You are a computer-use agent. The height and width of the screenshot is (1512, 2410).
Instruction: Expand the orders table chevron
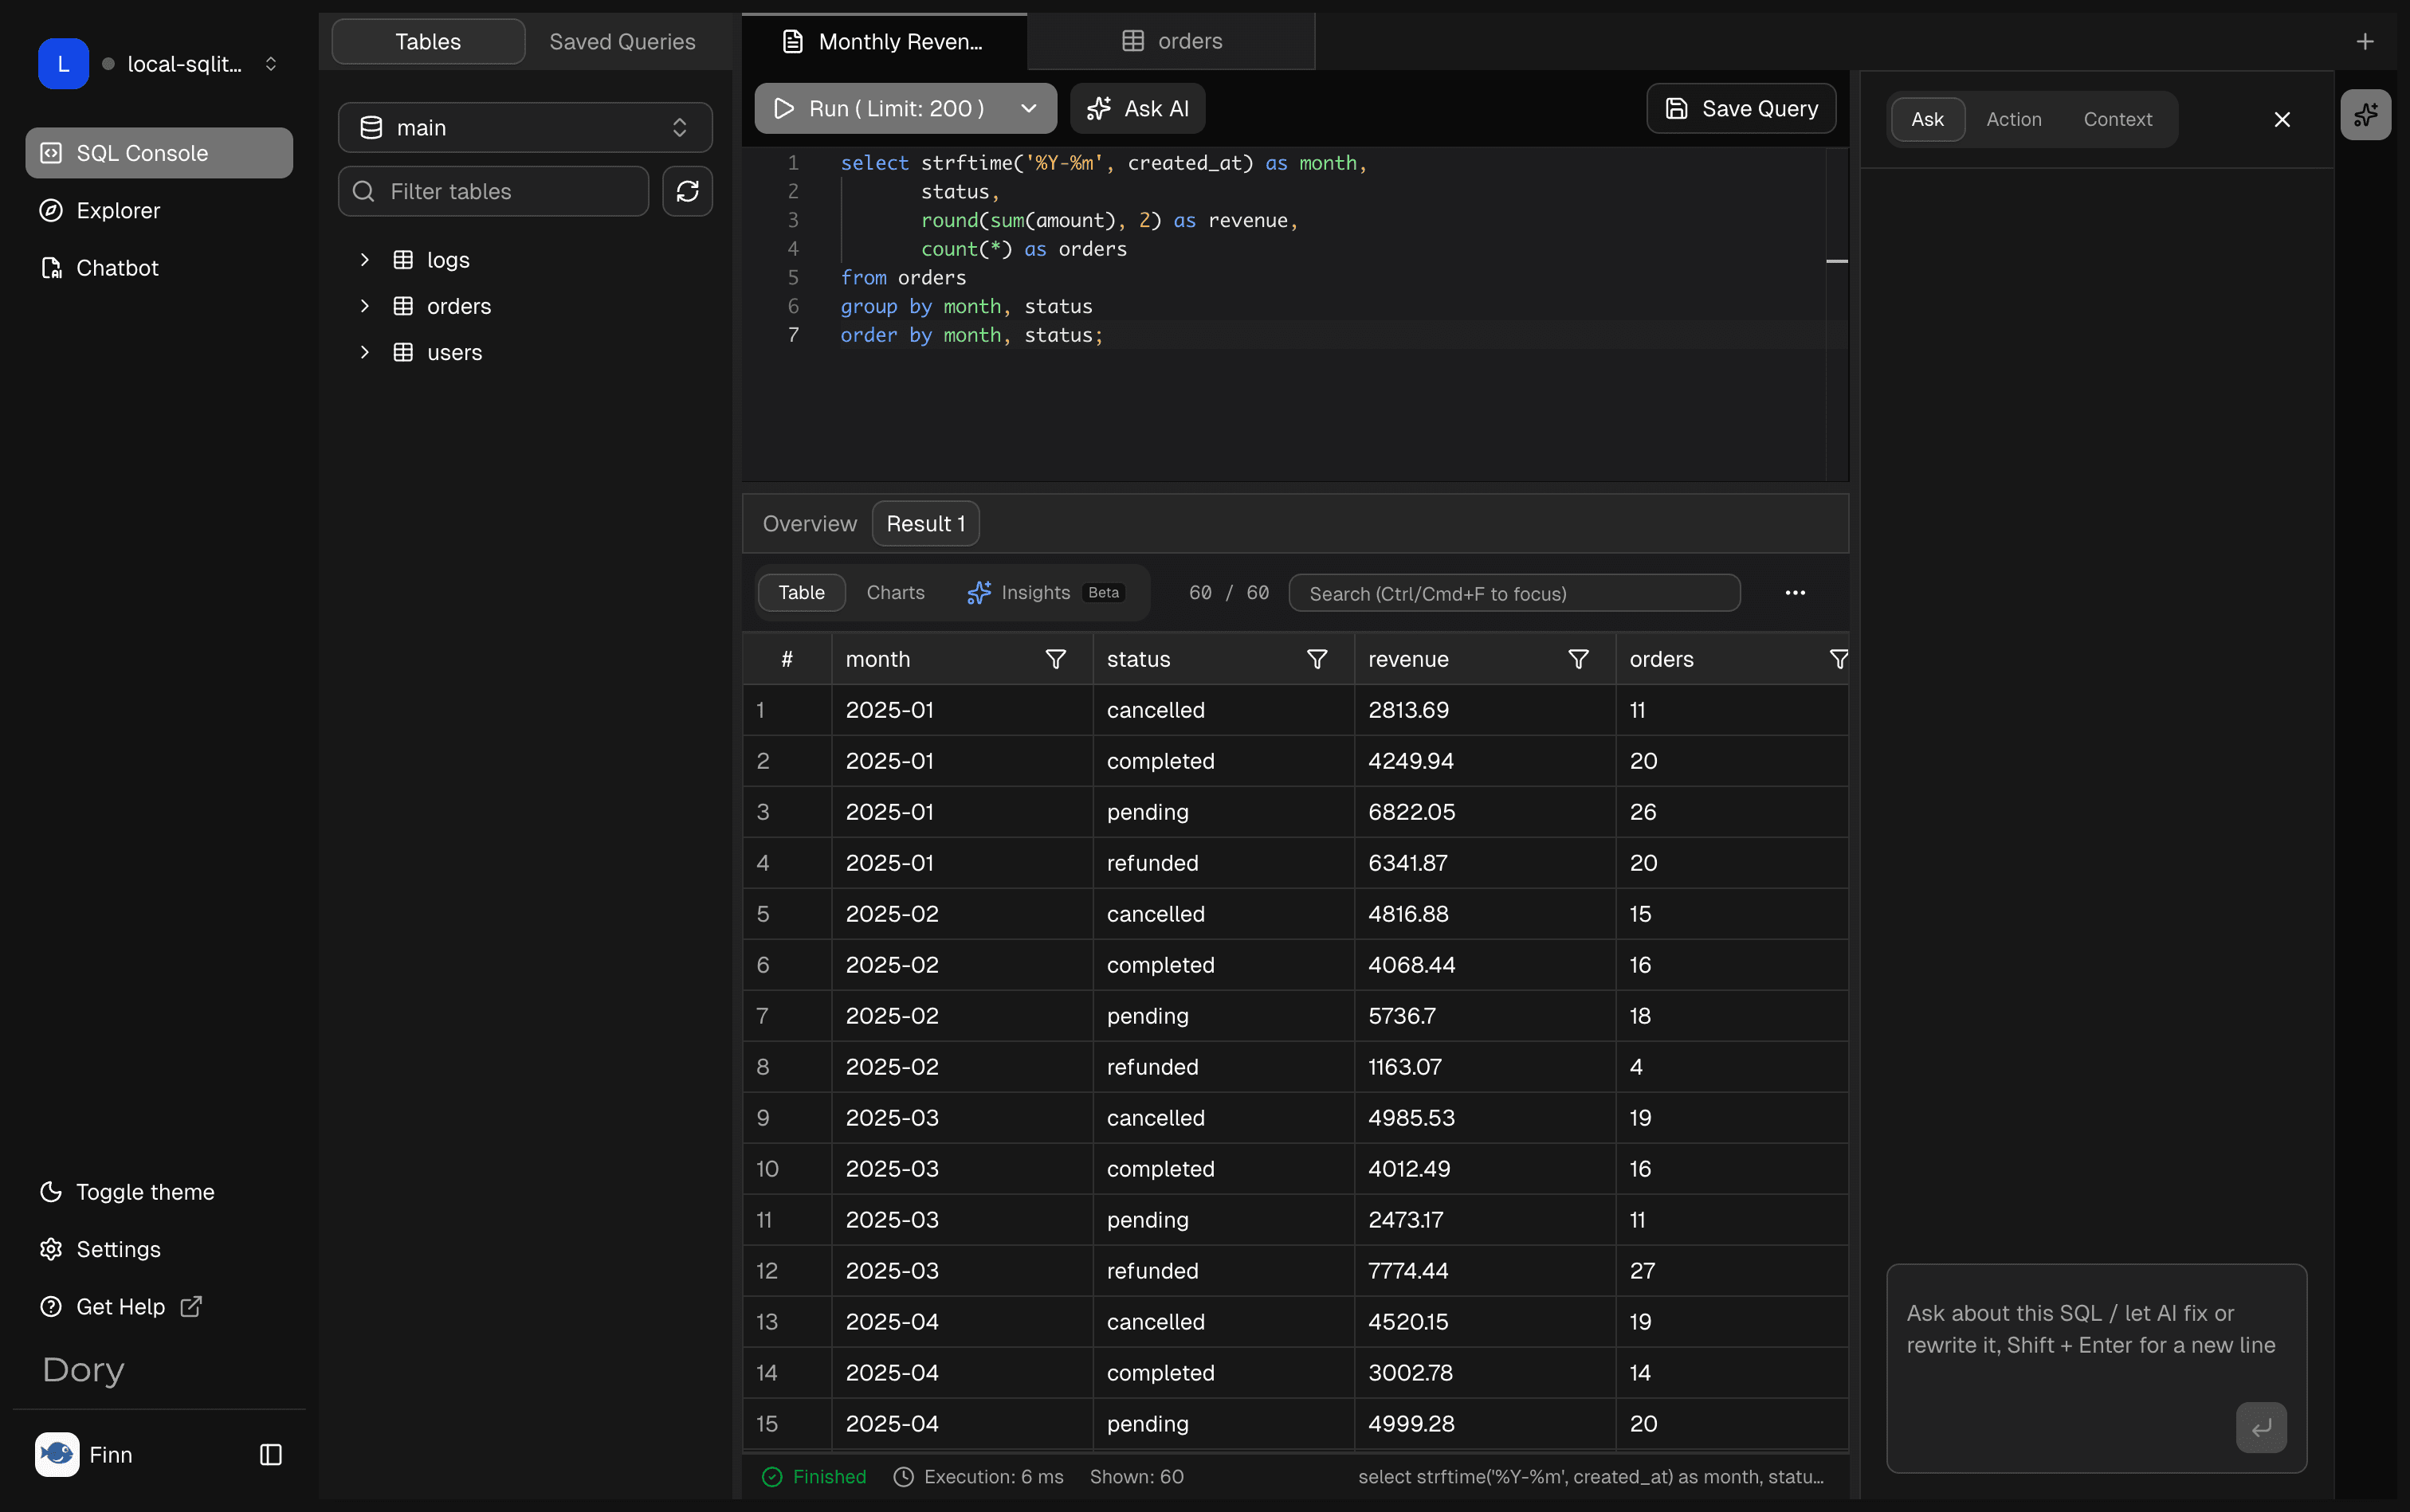(364, 306)
